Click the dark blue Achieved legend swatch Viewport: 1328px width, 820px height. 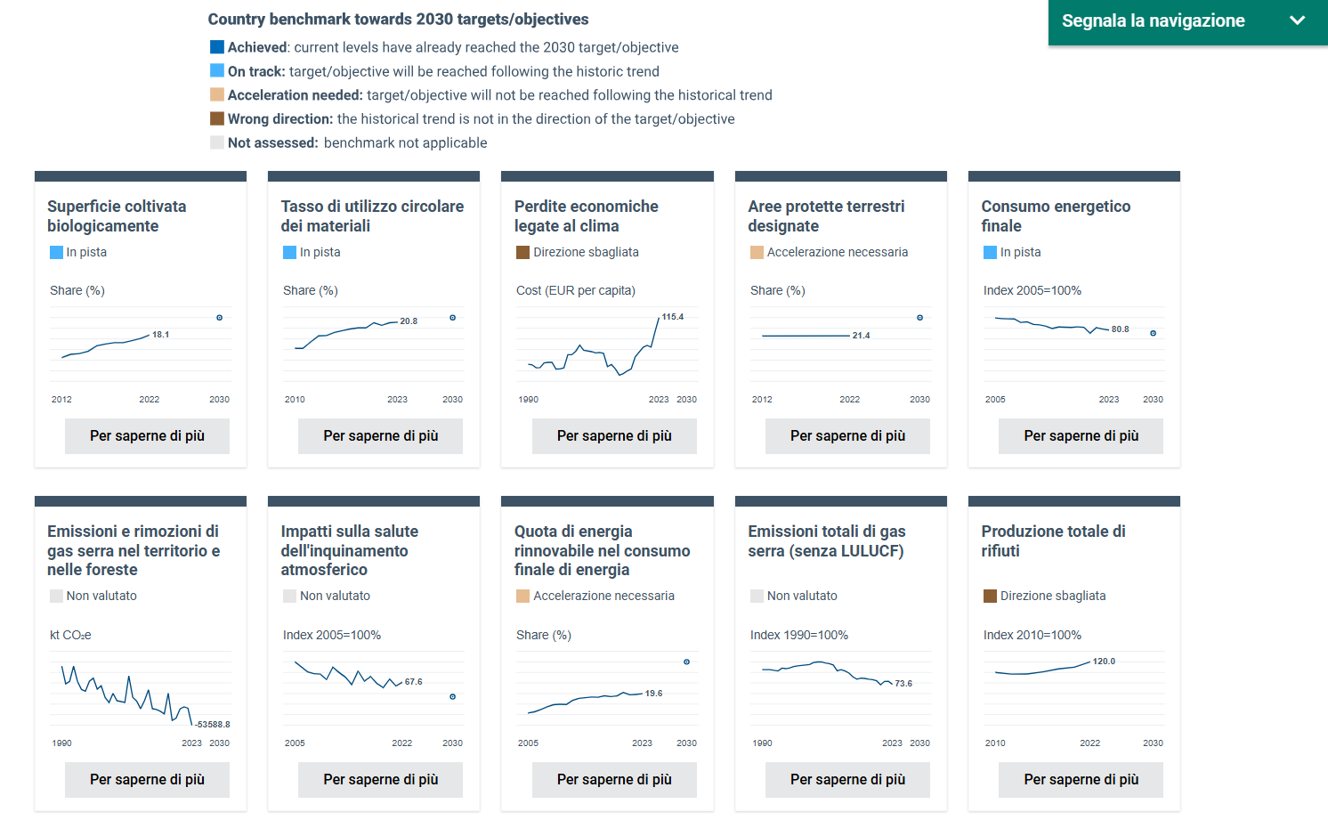coord(216,47)
